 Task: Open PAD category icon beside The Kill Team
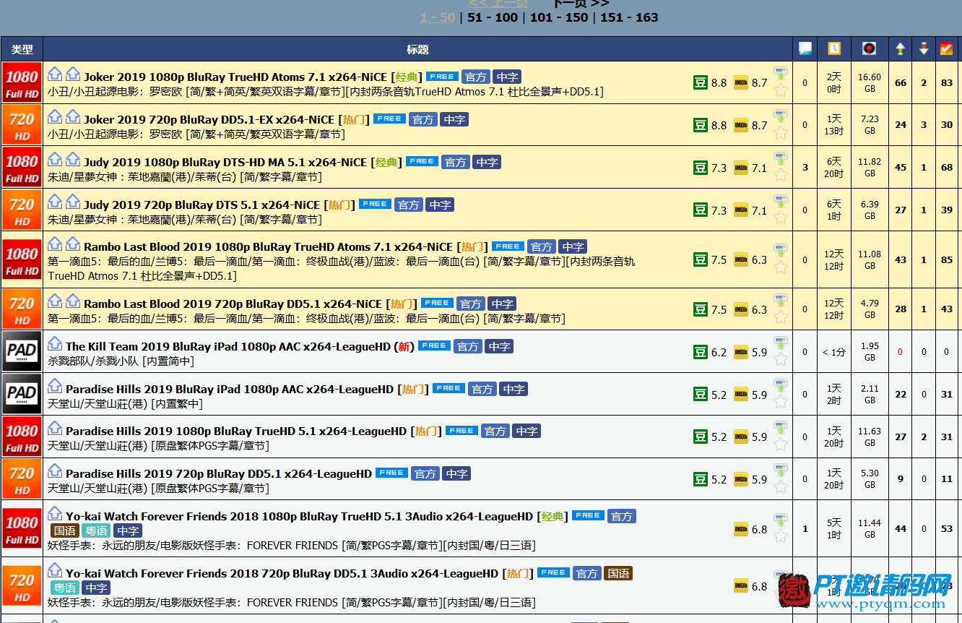[22, 352]
